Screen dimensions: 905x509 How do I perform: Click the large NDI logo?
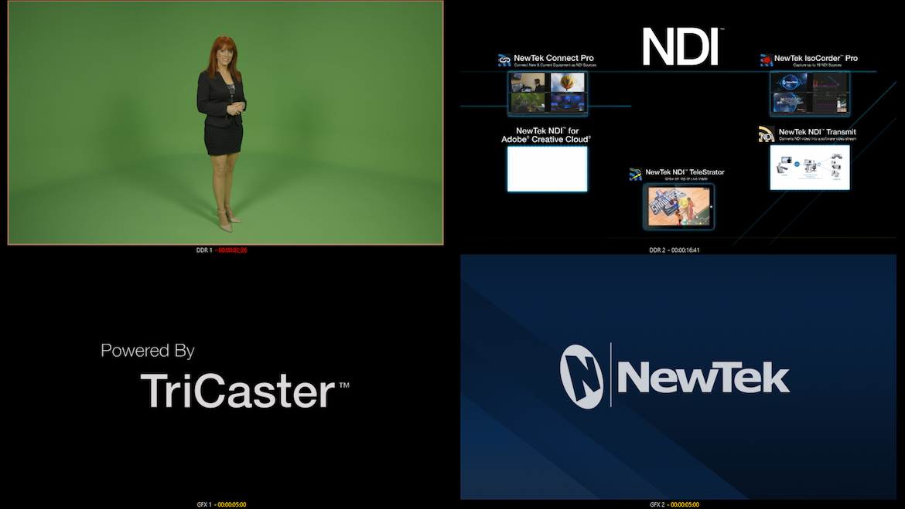[681, 46]
